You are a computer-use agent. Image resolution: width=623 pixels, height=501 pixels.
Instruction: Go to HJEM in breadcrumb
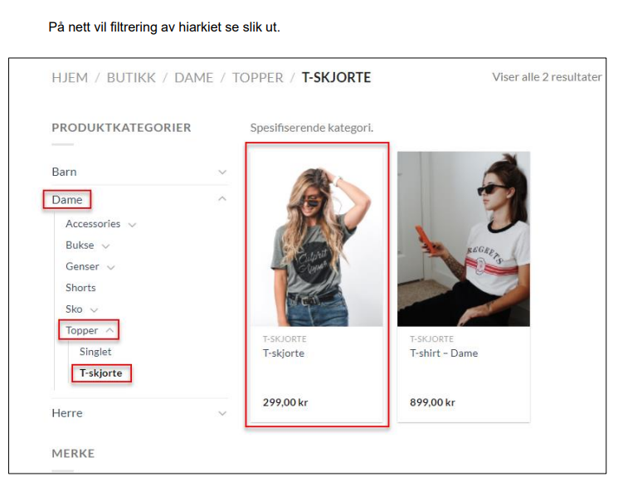pos(70,77)
